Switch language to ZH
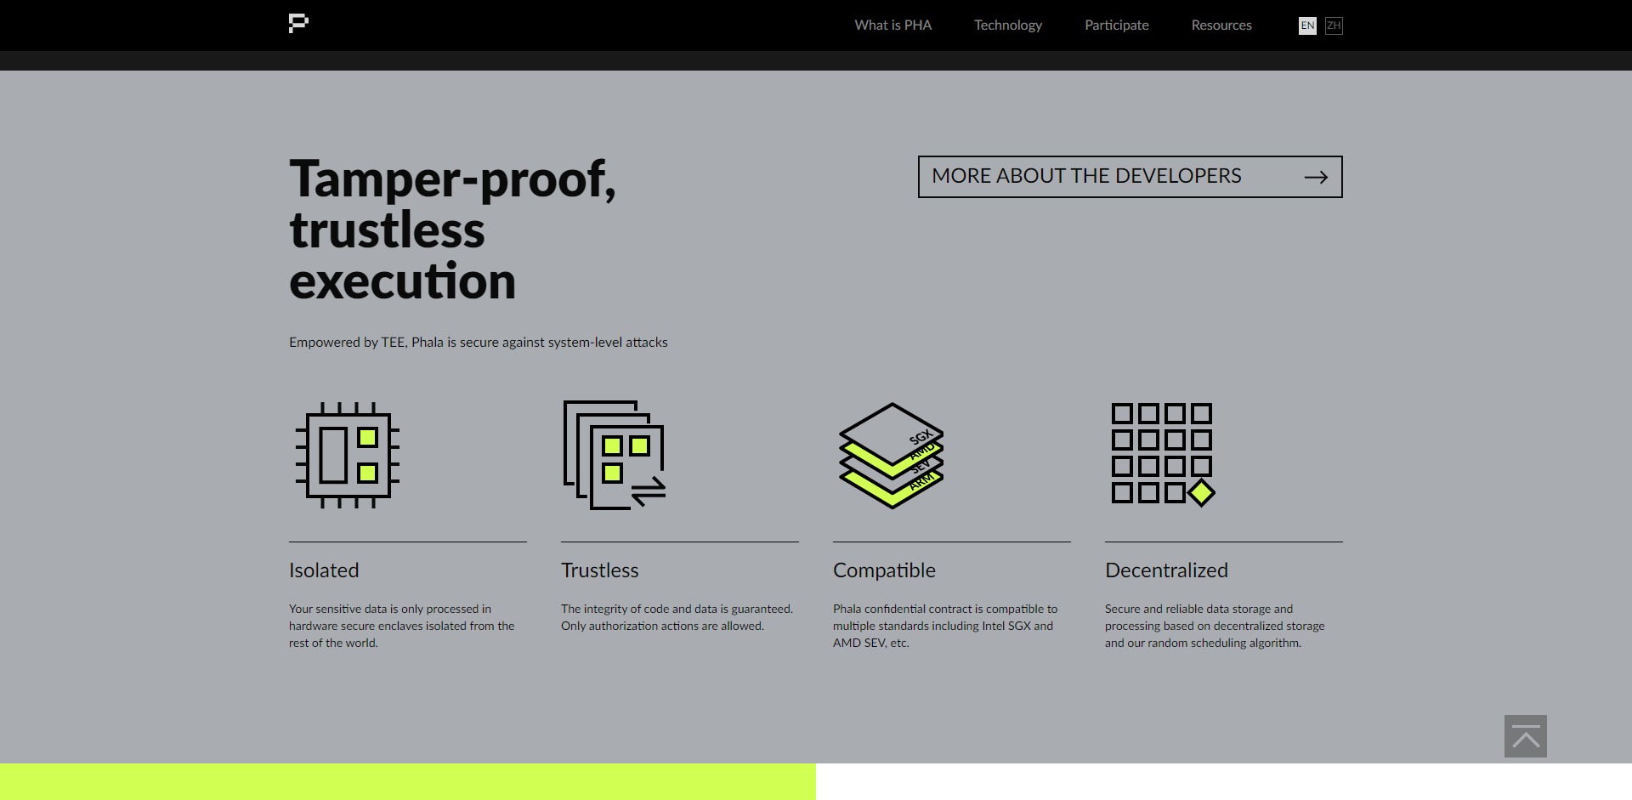1632x800 pixels. [1334, 26]
